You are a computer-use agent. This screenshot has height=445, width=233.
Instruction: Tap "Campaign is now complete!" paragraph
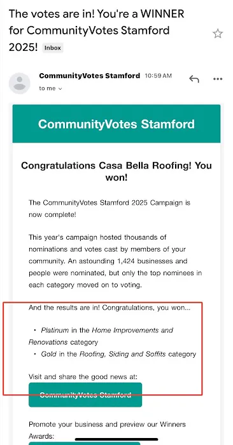point(109,209)
